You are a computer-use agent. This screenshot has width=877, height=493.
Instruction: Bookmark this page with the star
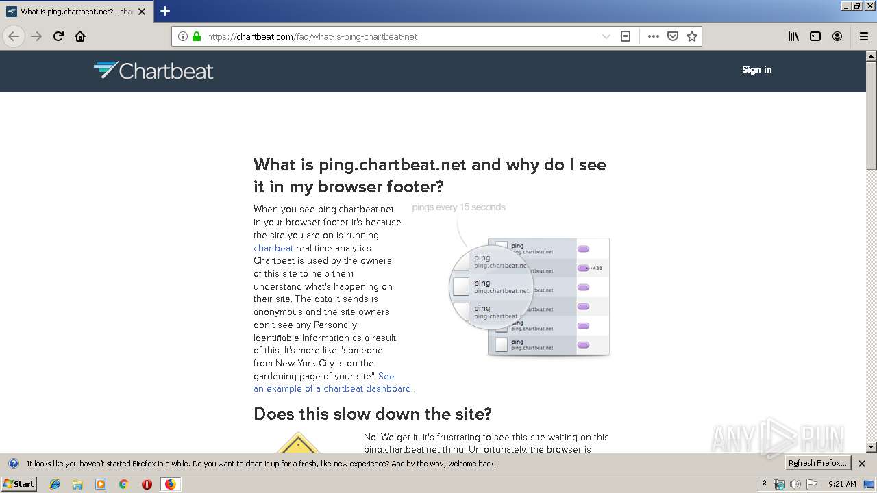[692, 36]
